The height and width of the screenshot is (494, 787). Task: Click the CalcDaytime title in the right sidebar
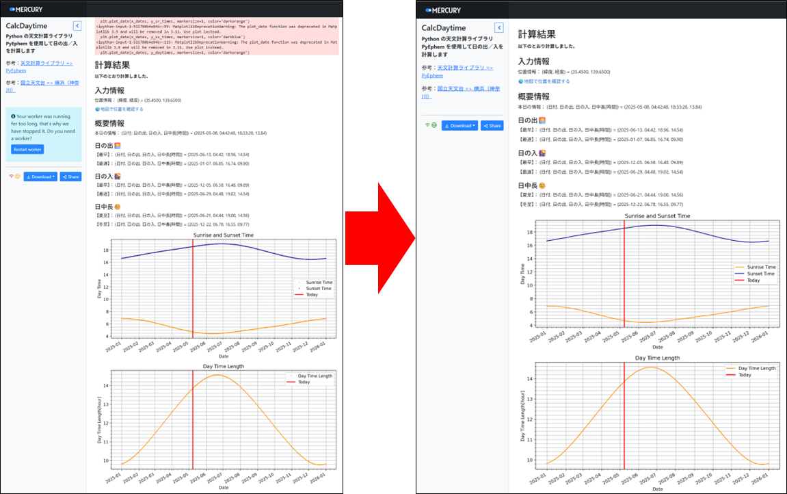point(444,27)
